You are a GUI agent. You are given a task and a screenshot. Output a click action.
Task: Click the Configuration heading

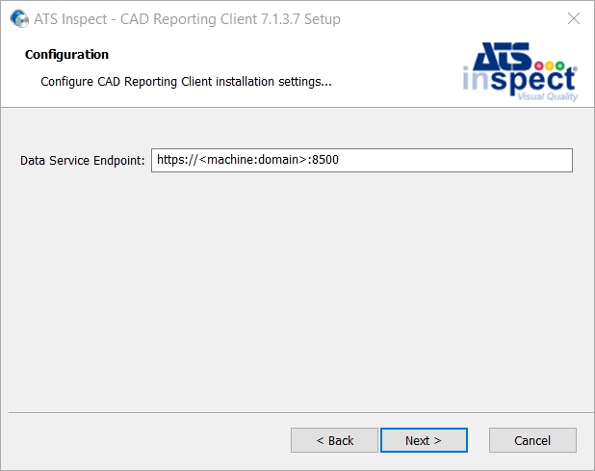66,55
